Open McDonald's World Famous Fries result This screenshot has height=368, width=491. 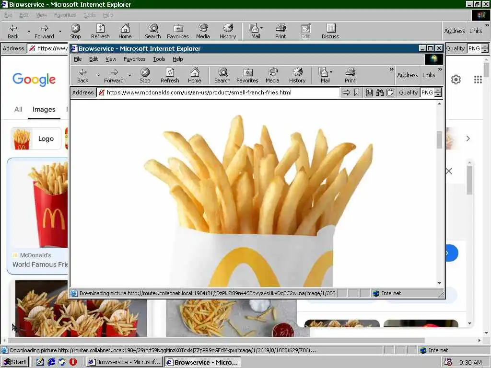click(x=37, y=216)
